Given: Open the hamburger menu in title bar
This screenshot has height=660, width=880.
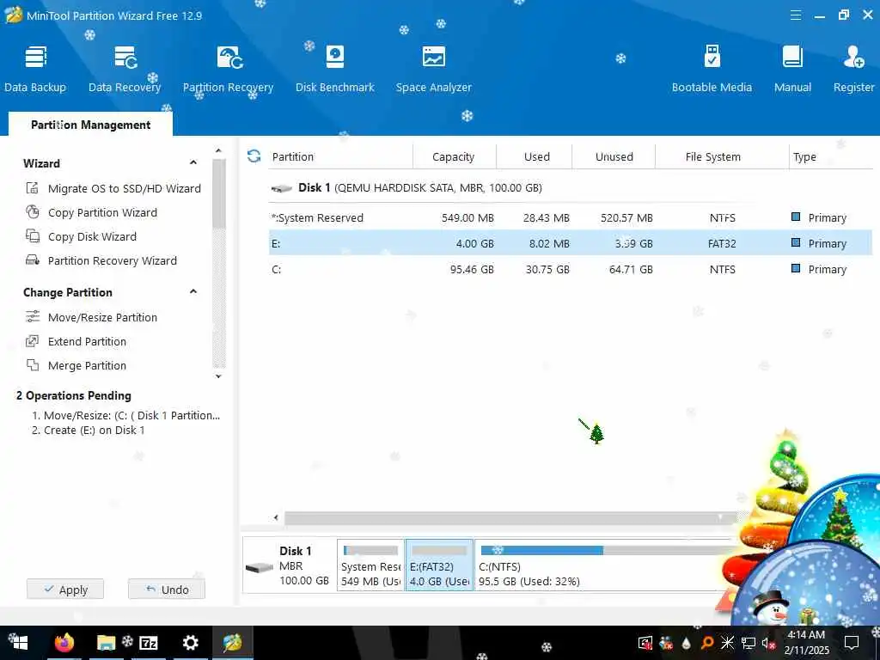Looking at the screenshot, I should click(x=796, y=15).
